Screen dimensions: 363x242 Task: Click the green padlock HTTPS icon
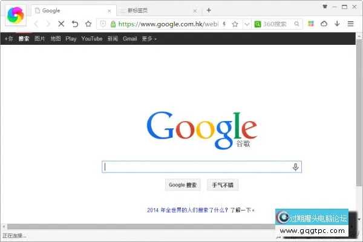(x=113, y=24)
